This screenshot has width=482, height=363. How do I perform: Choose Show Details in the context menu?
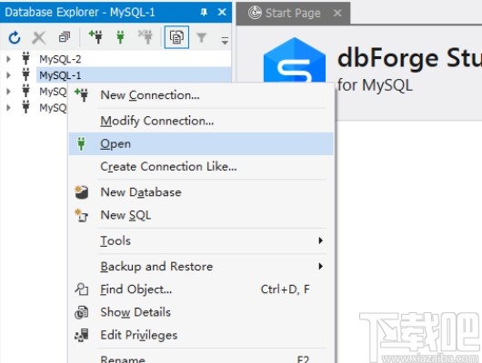pos(201,312)
